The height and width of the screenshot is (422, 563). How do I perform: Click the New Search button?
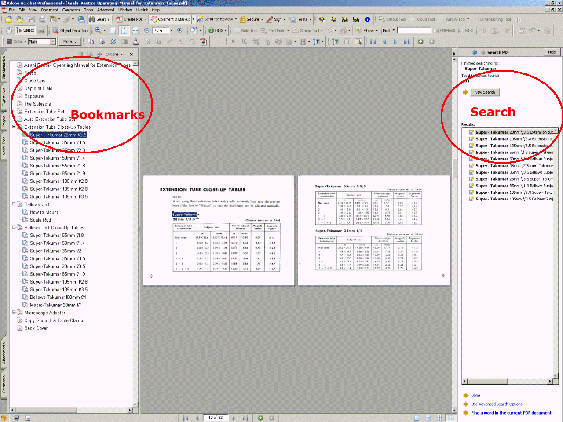485,92
